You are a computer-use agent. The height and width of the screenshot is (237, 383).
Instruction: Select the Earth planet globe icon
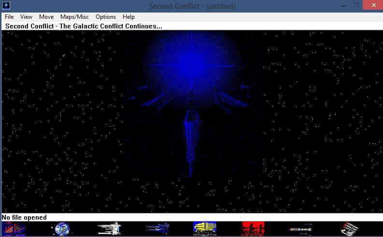(x=61, y=229)
